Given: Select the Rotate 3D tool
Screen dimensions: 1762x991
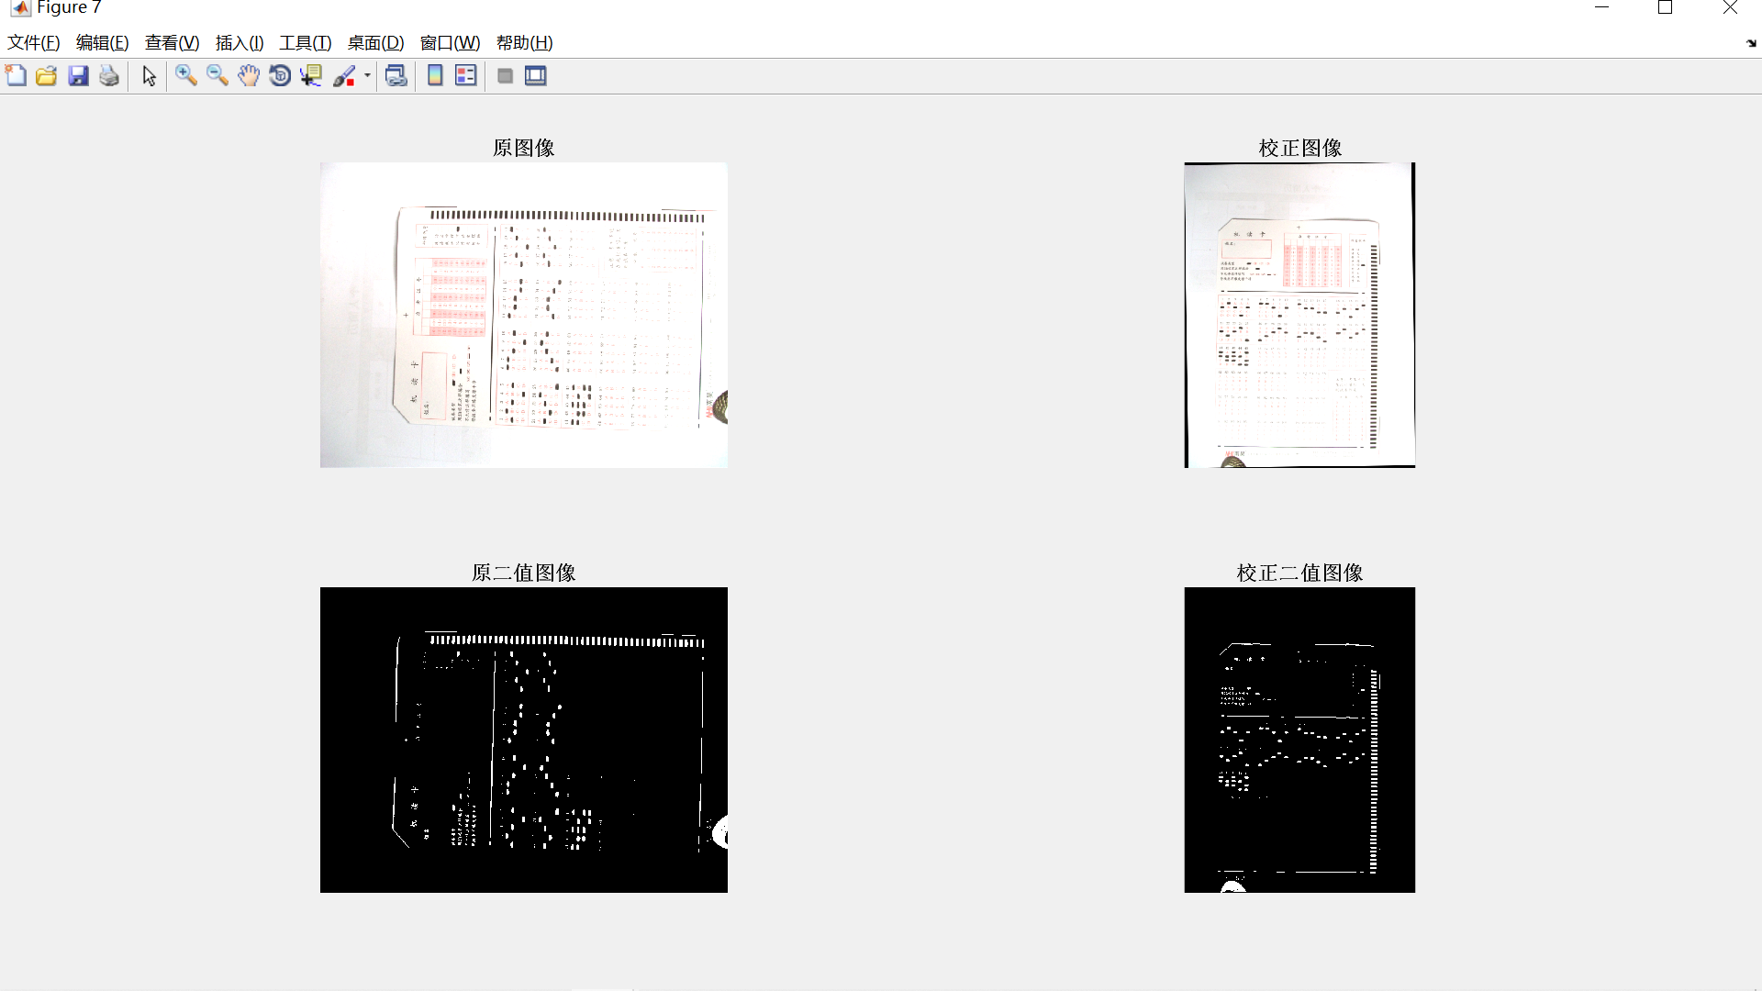Looking at the screenshot, I should (x=280, y=76).
